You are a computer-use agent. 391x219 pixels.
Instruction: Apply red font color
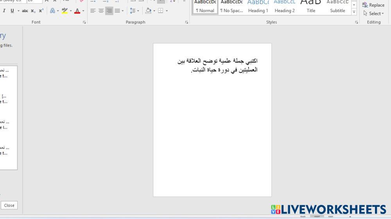pos(77,11)
